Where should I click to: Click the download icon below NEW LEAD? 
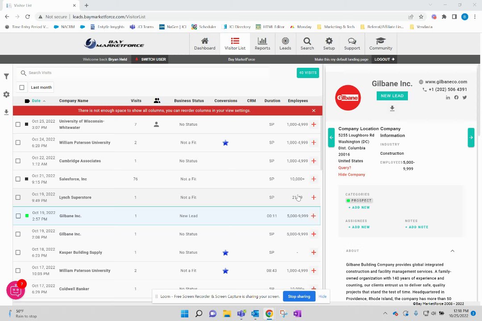point(392,108)
